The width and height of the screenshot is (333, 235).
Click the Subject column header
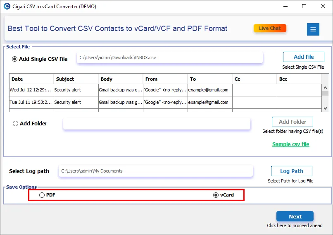click(x=76, y=79)
